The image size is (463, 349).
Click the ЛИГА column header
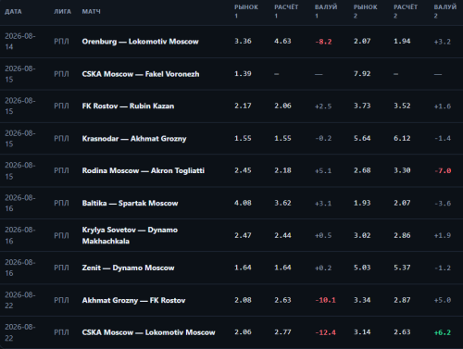pos(62,12)
